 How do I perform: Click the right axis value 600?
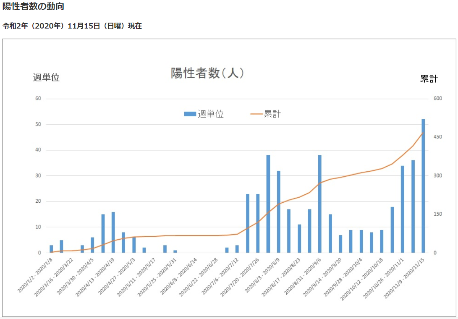[x=437, y=99]
